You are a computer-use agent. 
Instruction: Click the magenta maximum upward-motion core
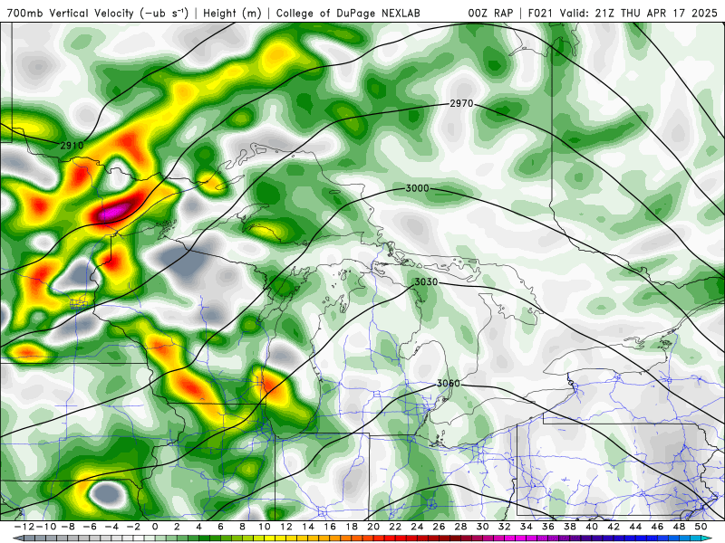coord(114,211)
